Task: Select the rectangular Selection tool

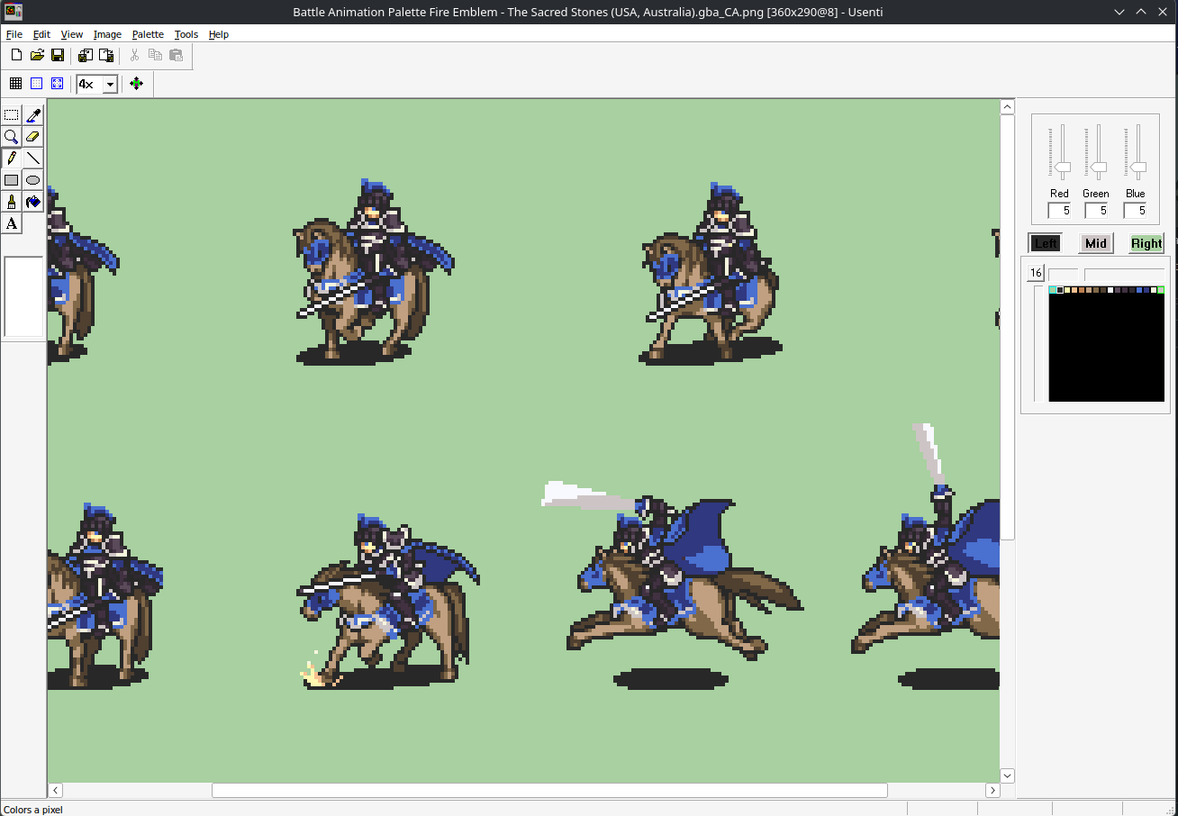Action: pyautogui.click(x=12, y=114)
